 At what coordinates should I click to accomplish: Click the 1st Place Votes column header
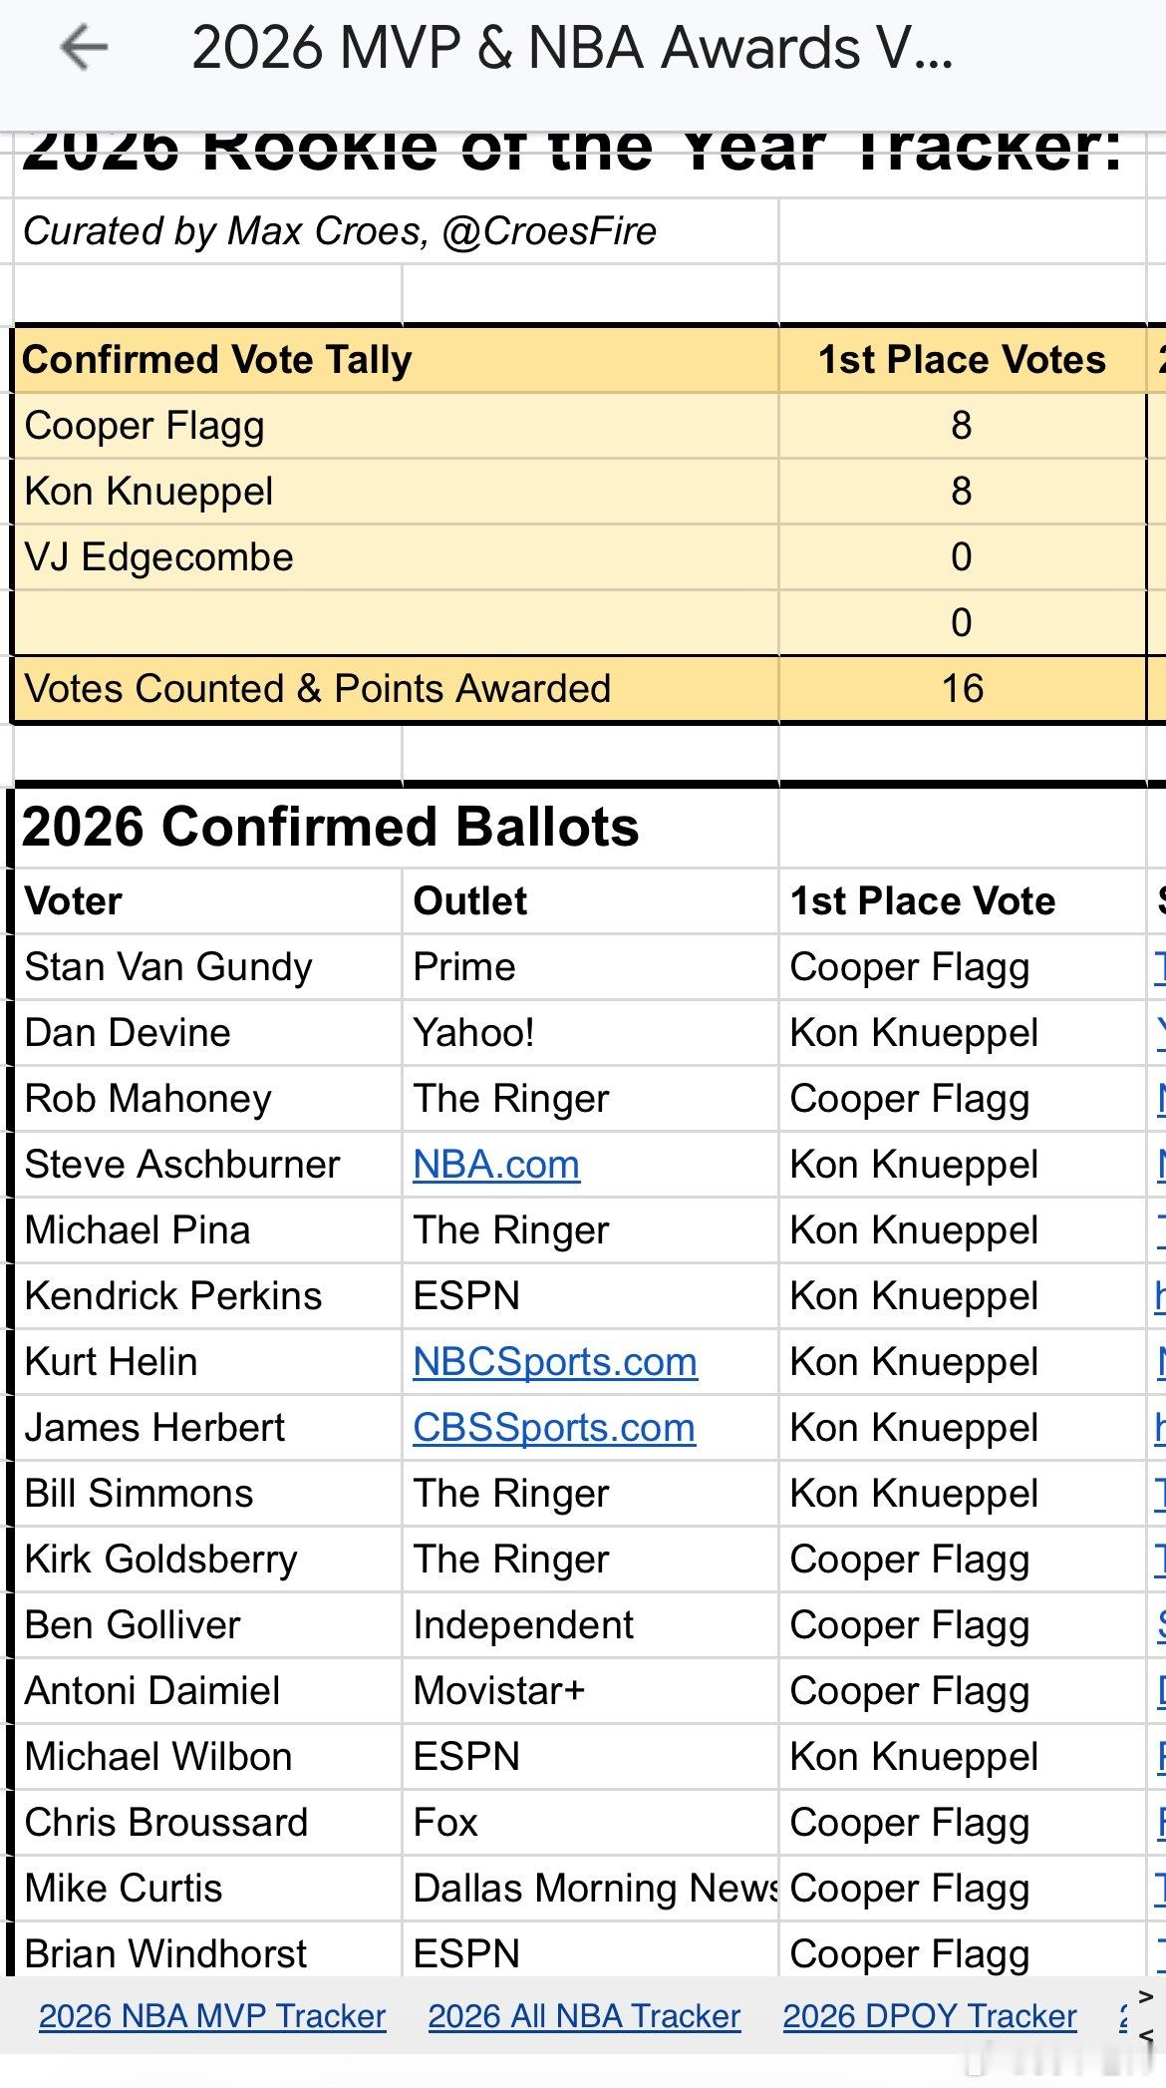(962, 360)
